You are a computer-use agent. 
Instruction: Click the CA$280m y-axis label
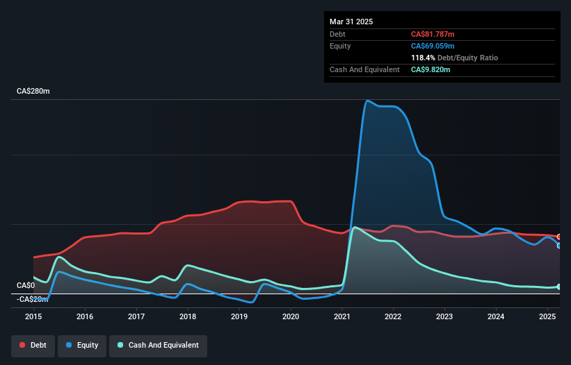pos(33,91)
